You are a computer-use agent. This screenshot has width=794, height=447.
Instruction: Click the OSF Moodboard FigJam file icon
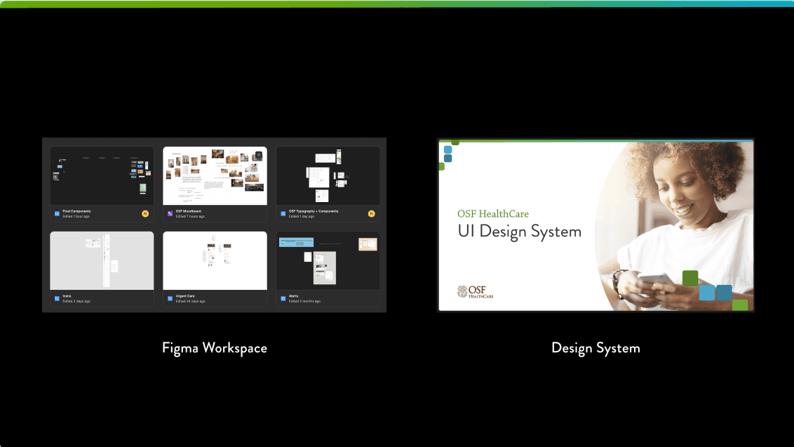pyautogui.click(x=170, y=214)
